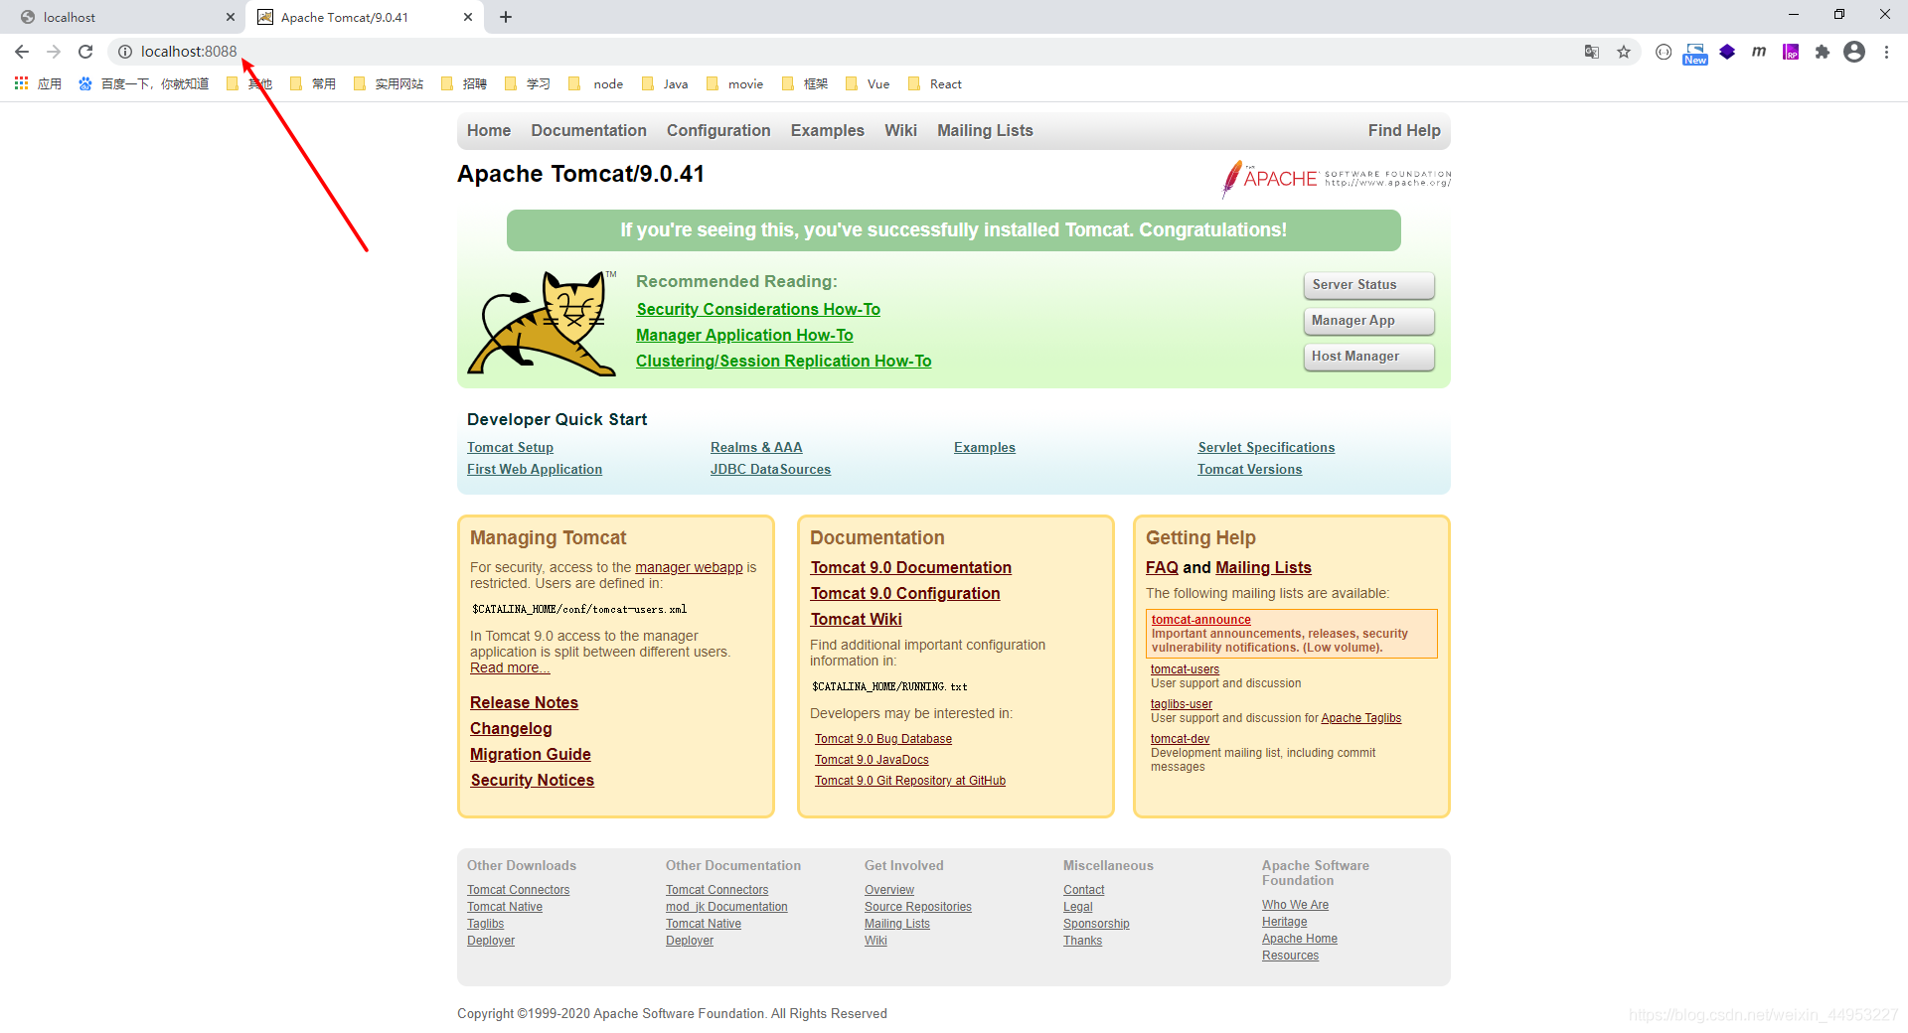Open Manager Application How-To link

744,336
